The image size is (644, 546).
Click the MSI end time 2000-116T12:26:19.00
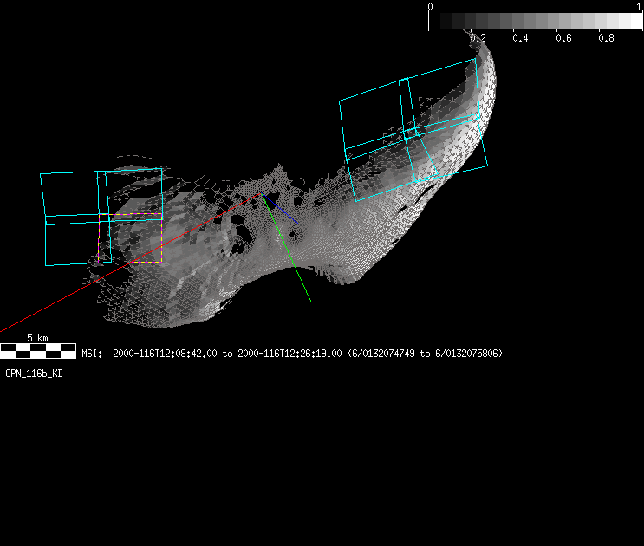[289, 354]
